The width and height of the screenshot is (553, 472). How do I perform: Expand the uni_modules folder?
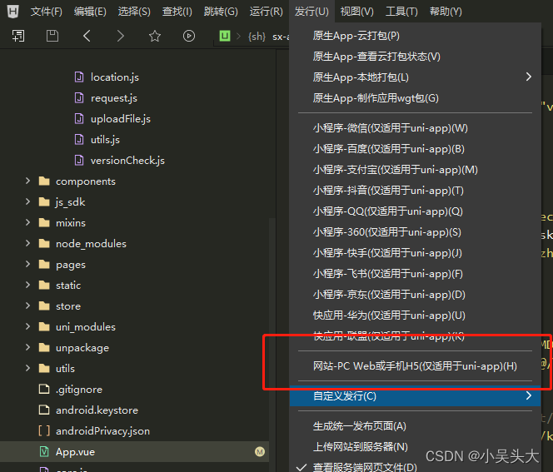coord(27,326)
